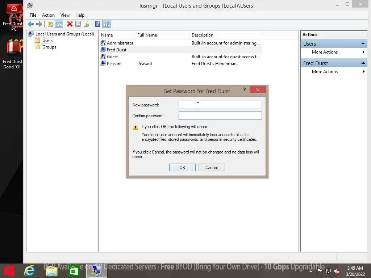Click Peasant in the Full Name column
This screenshot has width=371, height=278.
coord(145,64)
